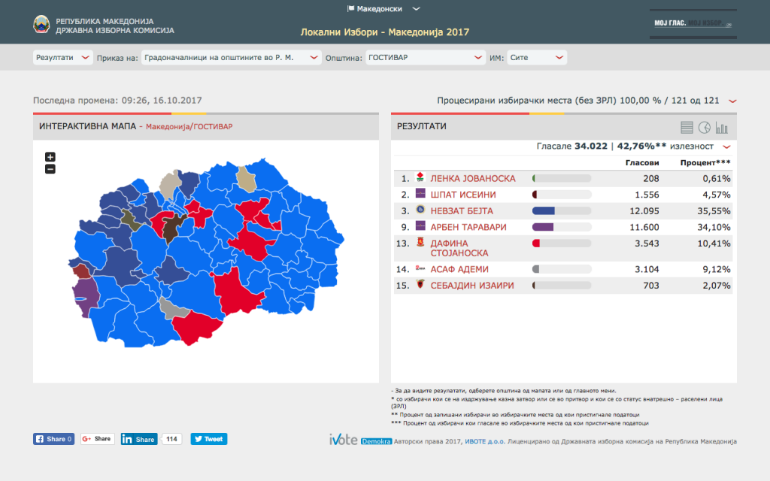The height and width of the screenshot is (481, 770).
Task: Open the Резултати dropdown menu
Action: pyautogui.click(x=62, y=58)
